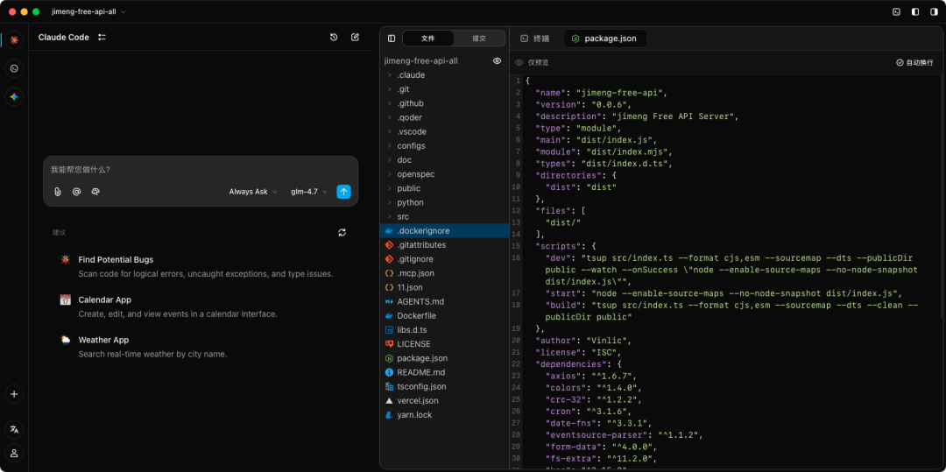Refresh the suggestions list
946x472 pixels.
click(342, 232)
